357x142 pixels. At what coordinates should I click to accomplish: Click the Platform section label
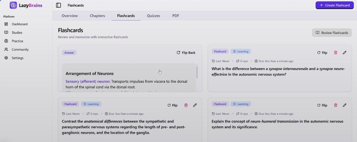click(x=9, y=17)
